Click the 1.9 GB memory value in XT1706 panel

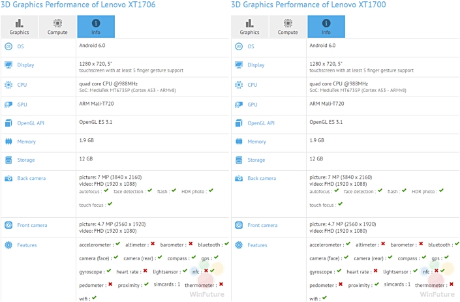click(87, 140)
